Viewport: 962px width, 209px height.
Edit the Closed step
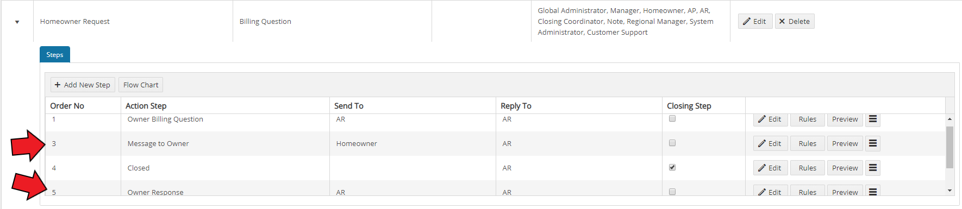click(770, 168)
